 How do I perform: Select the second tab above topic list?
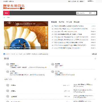61,22
